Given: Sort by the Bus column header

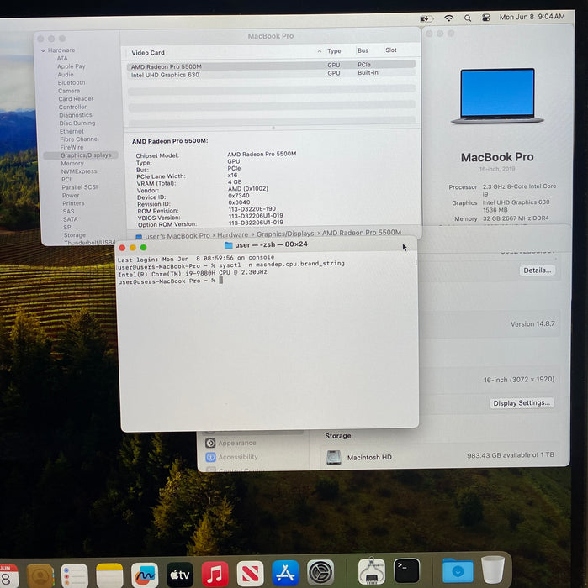Looking at the screenshot, I should pos(363,50).
